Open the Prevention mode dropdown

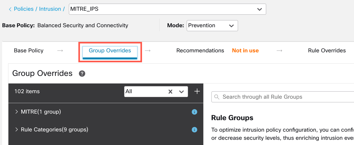[231, 26]
